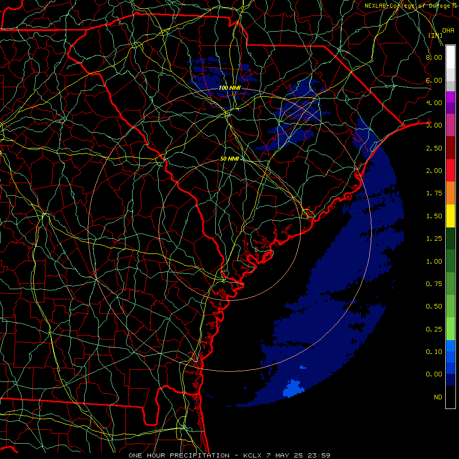Click the 1.00 legend value

434,262
